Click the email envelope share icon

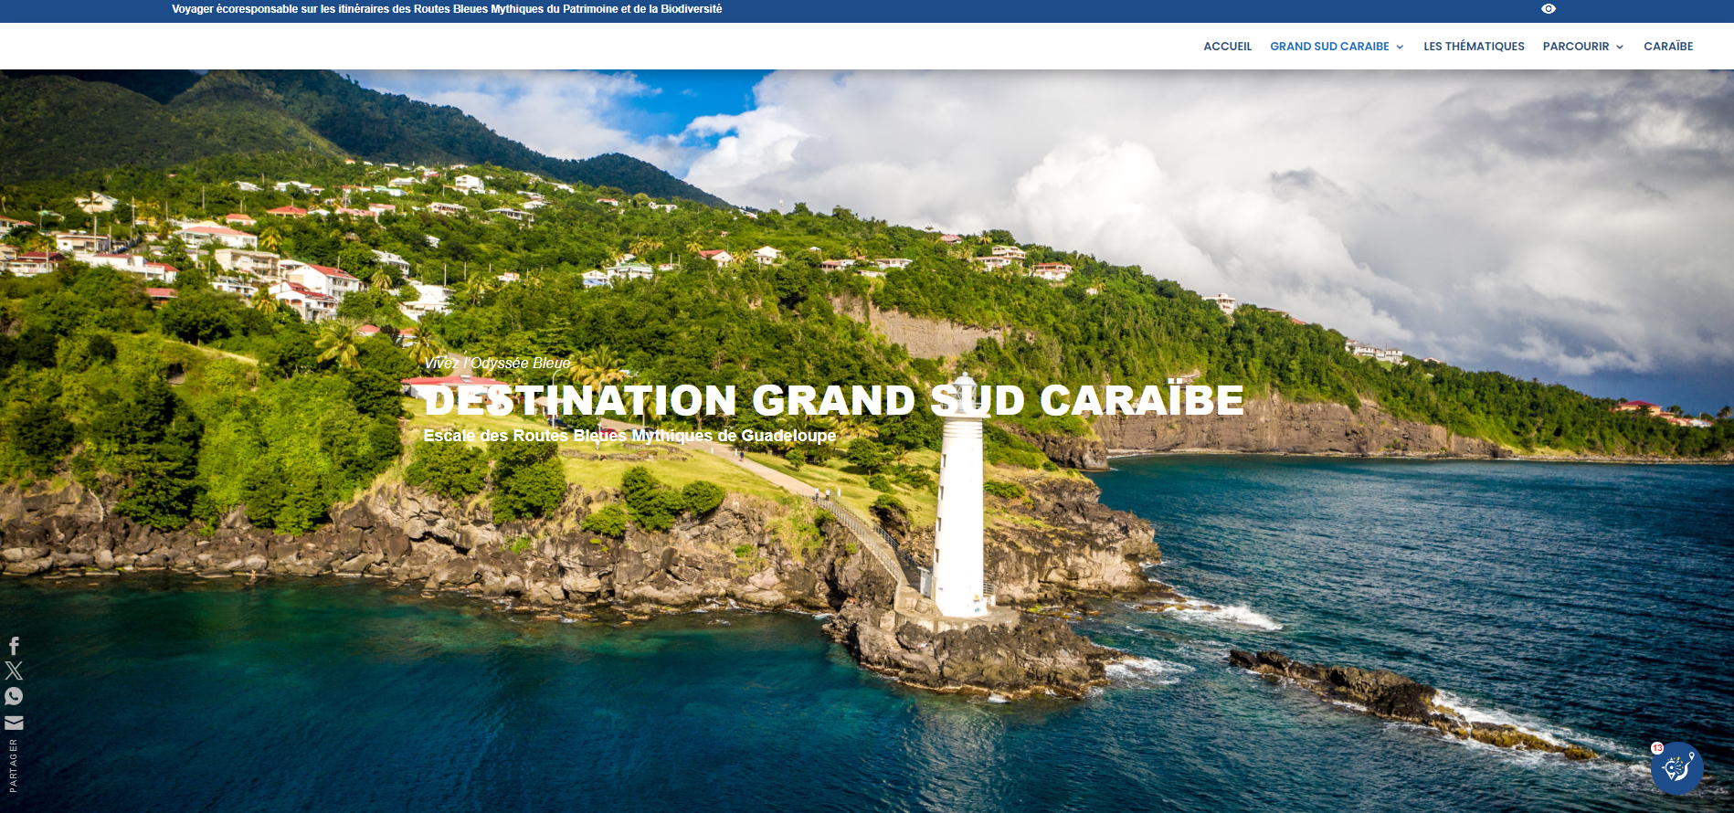click(x=14, y=723)
